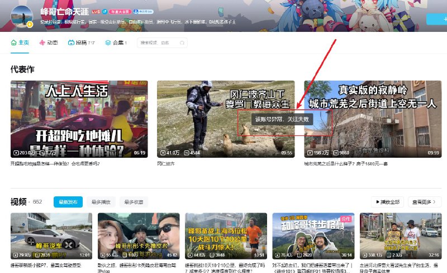Image resolution: width=447 pixels, height=273 pixels.
Task: Open the 人上人生活 开超跑吃地摊儿 thumbnail
Action: [79, 119]
